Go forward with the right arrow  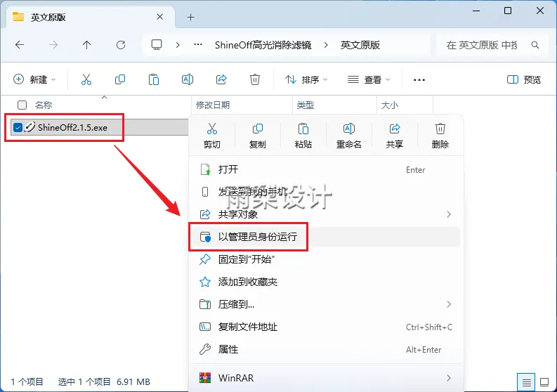[x=53, y=45]
